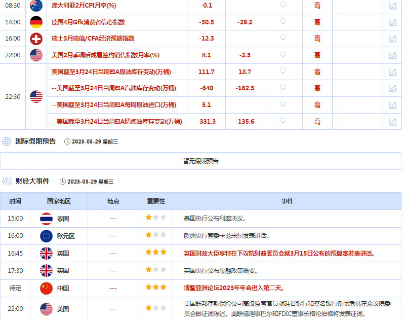Click the Australia flag icon
The width and height of the screenshot is (406, 320).
[36, 6]
